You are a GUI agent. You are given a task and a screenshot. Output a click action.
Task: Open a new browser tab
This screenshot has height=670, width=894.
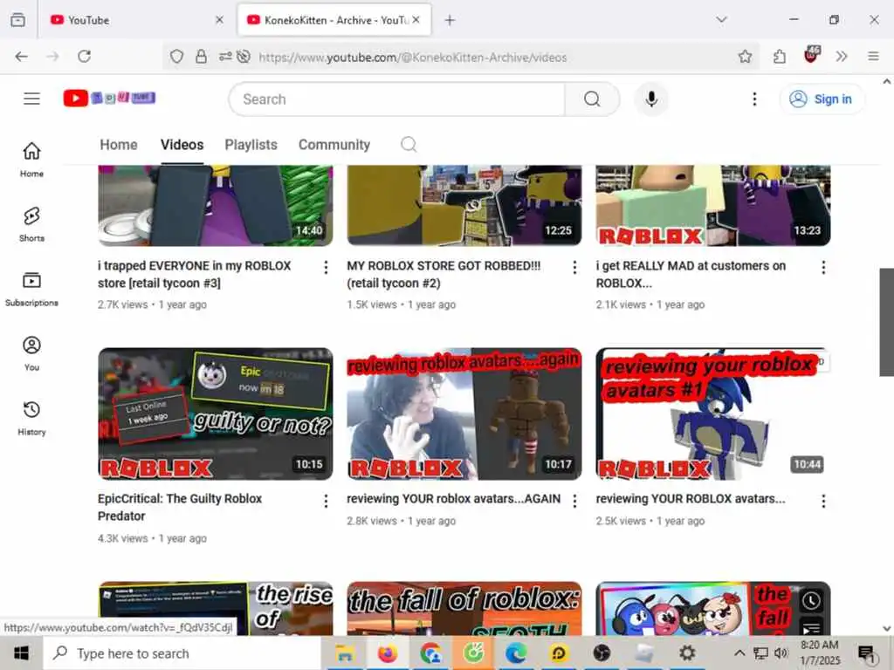point(450,20)
